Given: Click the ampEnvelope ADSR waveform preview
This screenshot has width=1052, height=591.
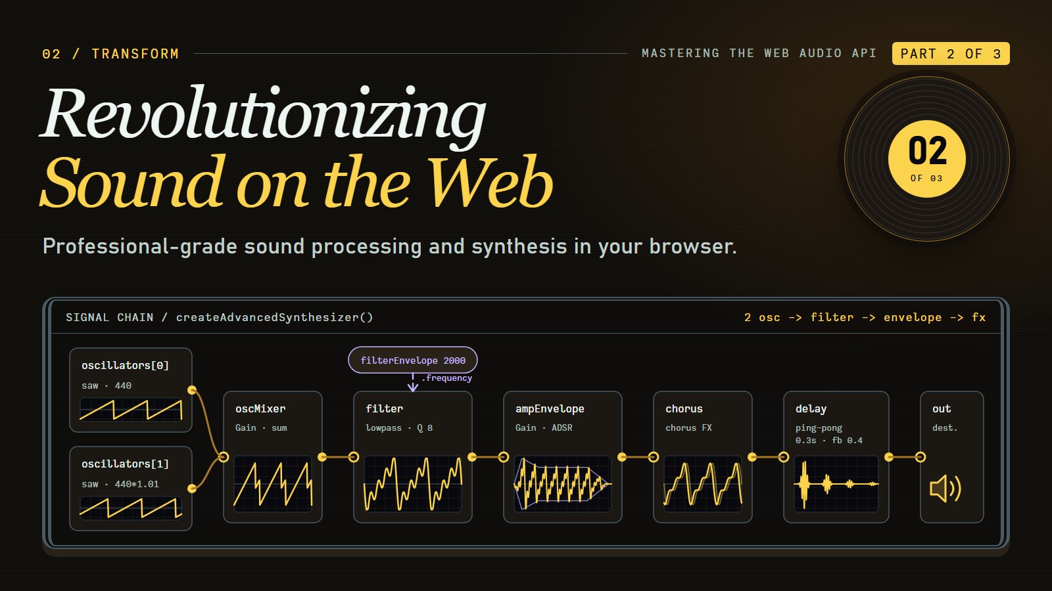Looking at the screenshot, I should point(563,484).
